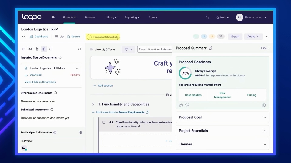The height and width of the screenshot is (163, 291).
Task: Show info for Submitted Documents
Action: pos(52,110)
